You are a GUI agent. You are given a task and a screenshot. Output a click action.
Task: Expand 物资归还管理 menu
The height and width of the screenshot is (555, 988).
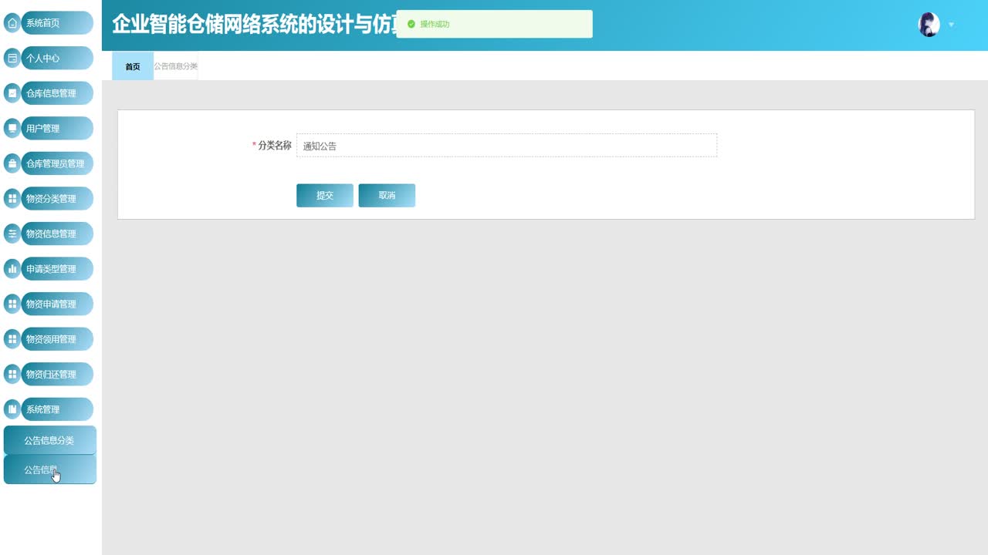click(x=57, y=374)
